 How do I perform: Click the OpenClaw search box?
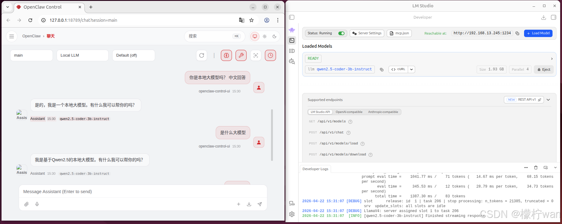(215, 36)
